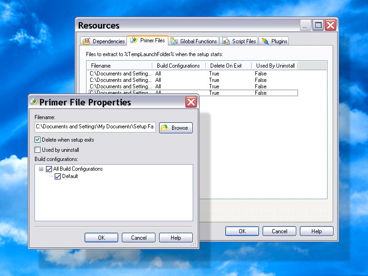
Task: Uncheck Delete when setup exits
Action: (38, 140)
